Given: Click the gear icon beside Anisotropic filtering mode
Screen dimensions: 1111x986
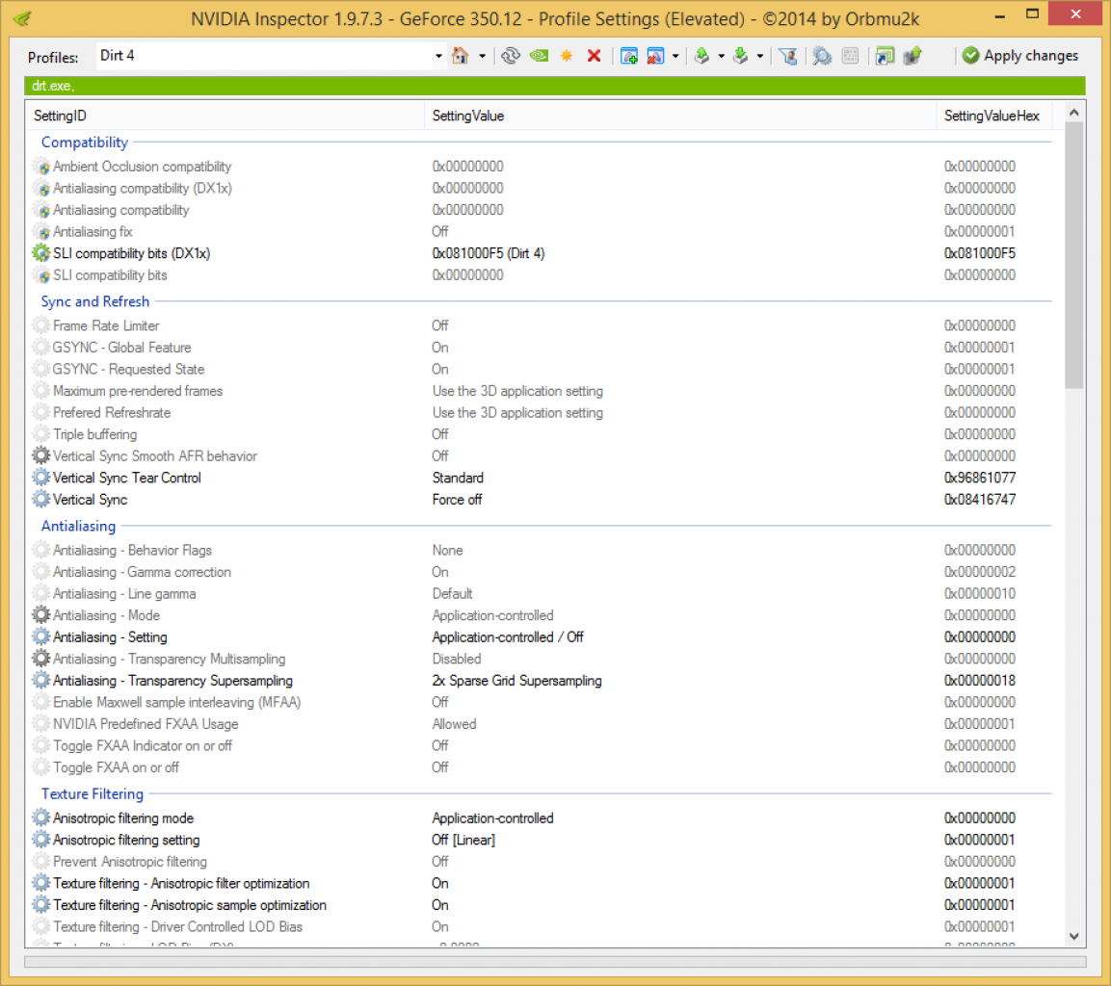Looking at the screenshot, I should click(x=41, y=818).
